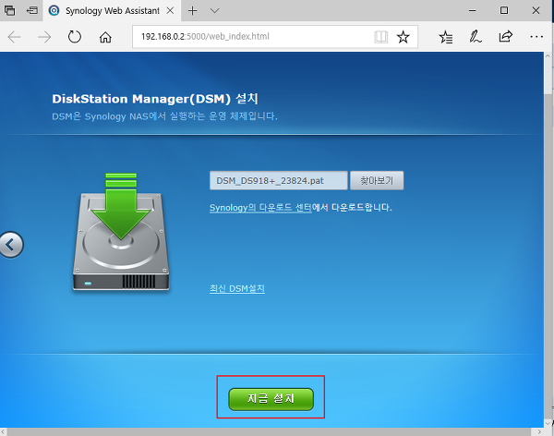The height and width of the screenshot is (436, 554).
Task: Expand the tab preview dropdown chevron
Action: click(214, 10)
